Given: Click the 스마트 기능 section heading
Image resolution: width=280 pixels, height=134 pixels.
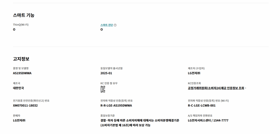Looking at the screenshot, I should [x=24, y=15].
